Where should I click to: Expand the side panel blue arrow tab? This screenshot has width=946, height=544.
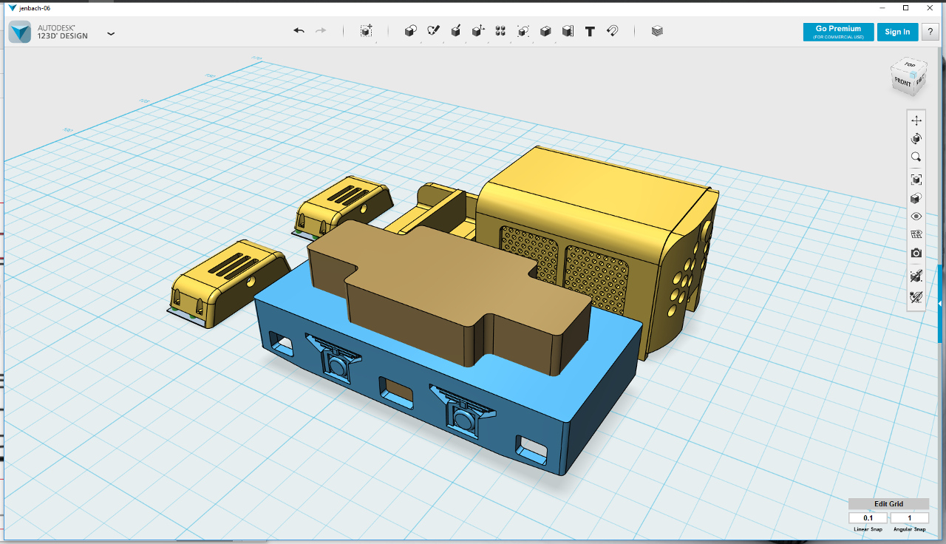point(940,304)
